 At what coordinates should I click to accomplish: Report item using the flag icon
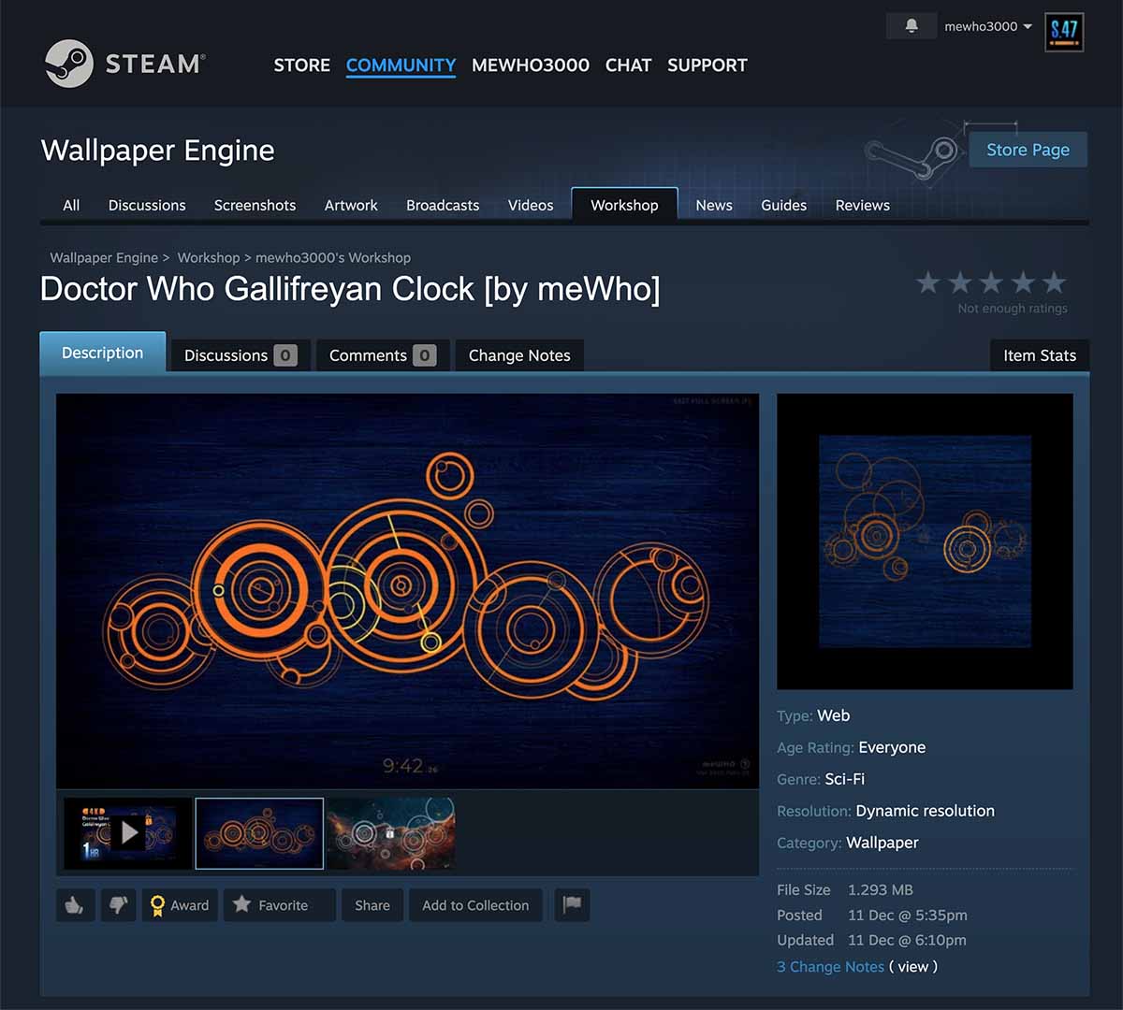(572, 905)
